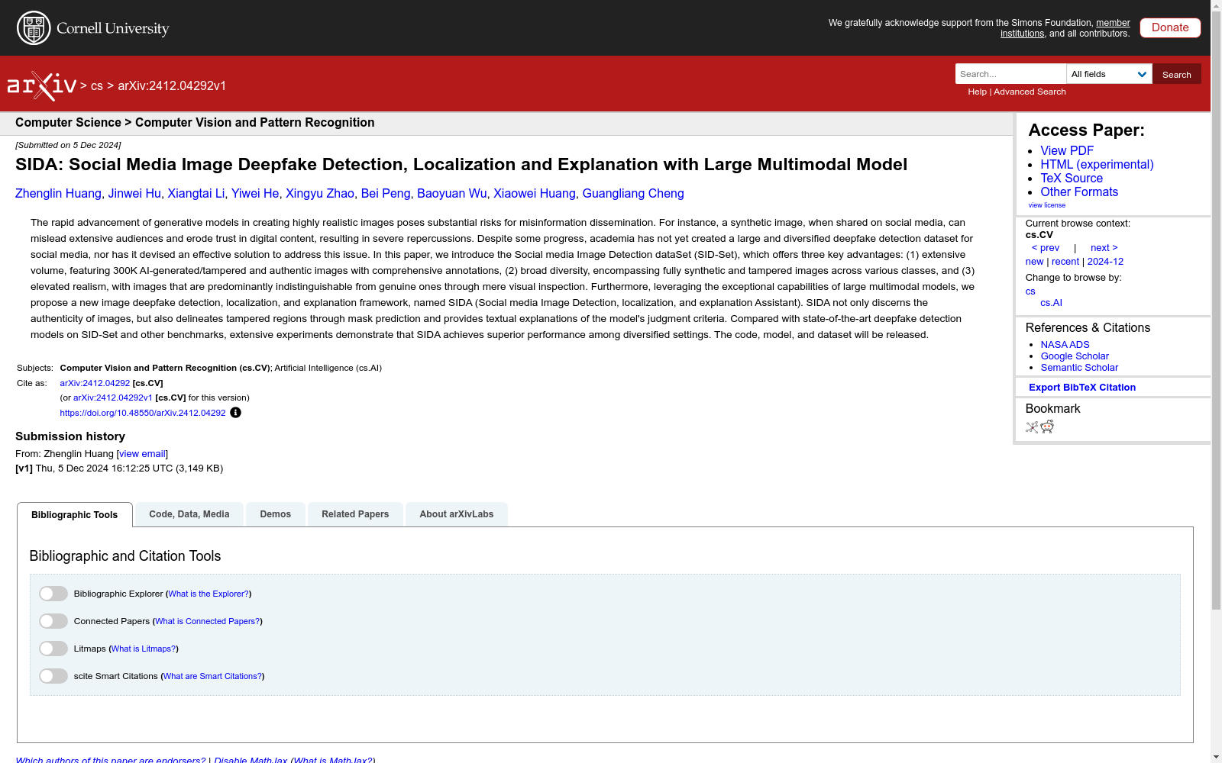Open the Help link
Viewport: 1222px width, 763px height.
tap(977, 92)
